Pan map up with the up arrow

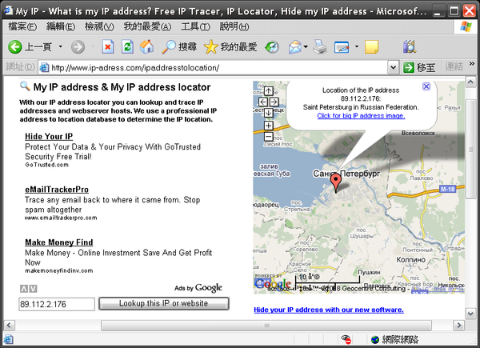[269, 91]
